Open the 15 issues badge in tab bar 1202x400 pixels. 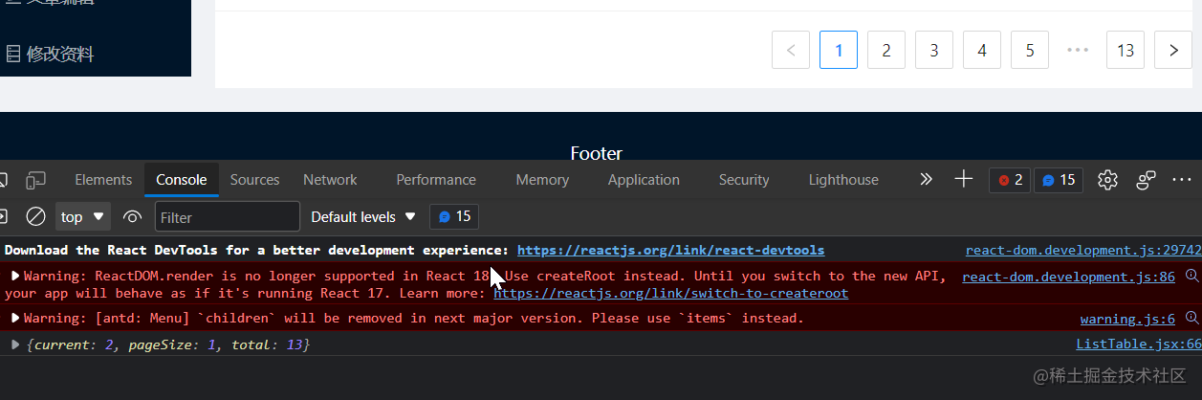[x=1059, y=180]
